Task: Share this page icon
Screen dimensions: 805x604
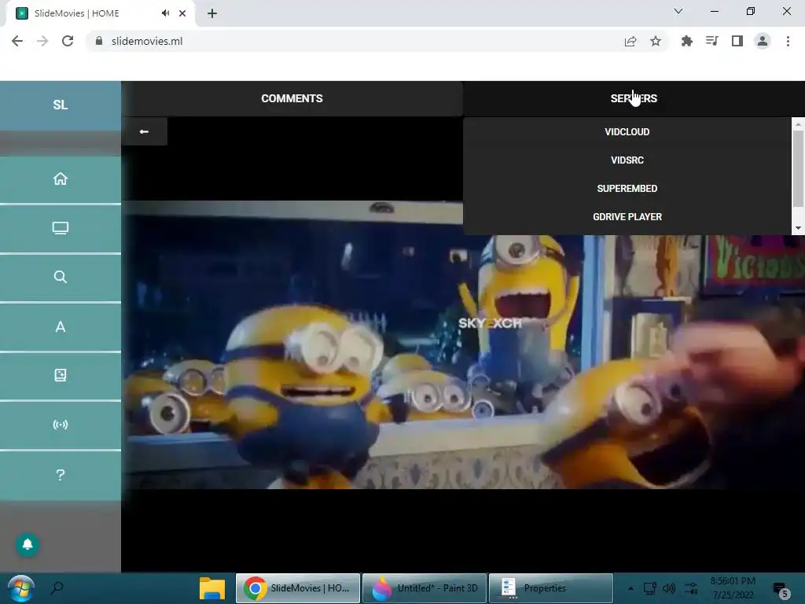Action: [630, 41]
